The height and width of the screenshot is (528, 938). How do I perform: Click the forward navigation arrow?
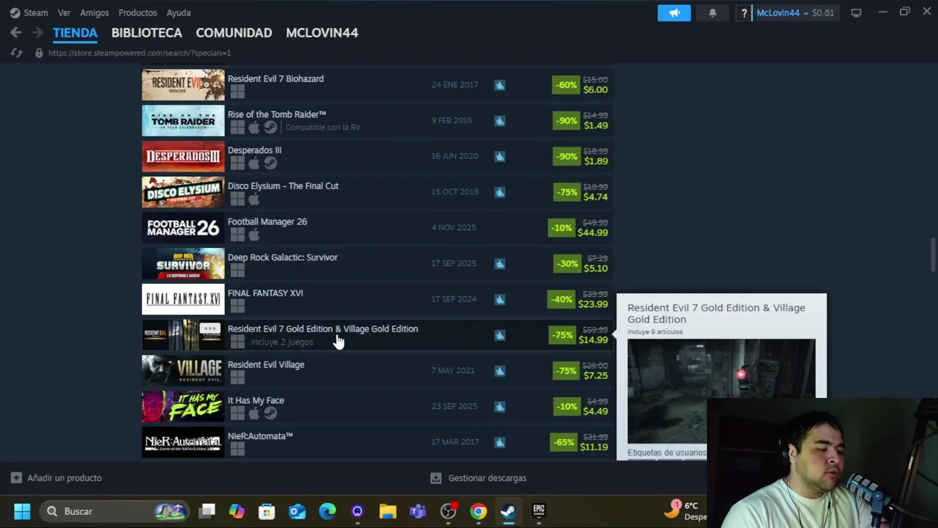click(x=37, y=33)
